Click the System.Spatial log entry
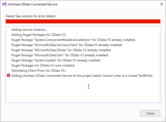The width and height of the screenshot is (166, 122). (56, 60)
